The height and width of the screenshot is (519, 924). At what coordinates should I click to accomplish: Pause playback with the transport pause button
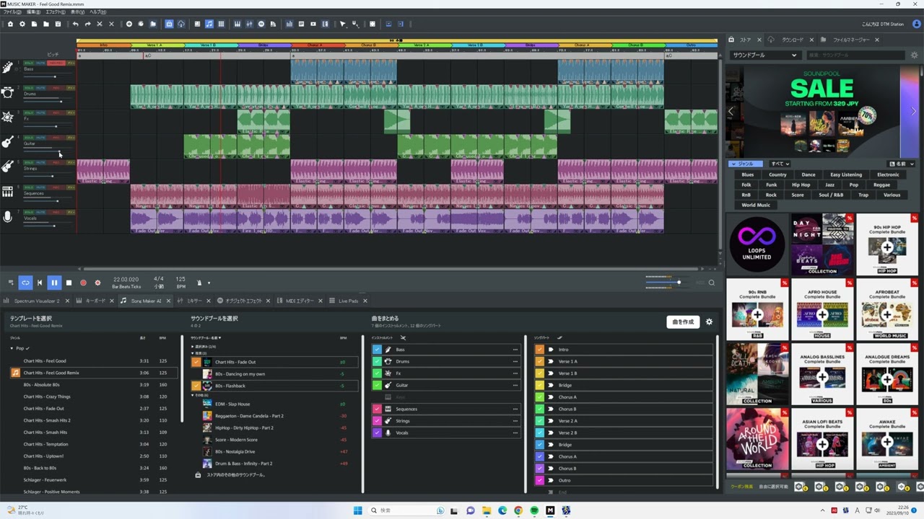tap(54, 283)
